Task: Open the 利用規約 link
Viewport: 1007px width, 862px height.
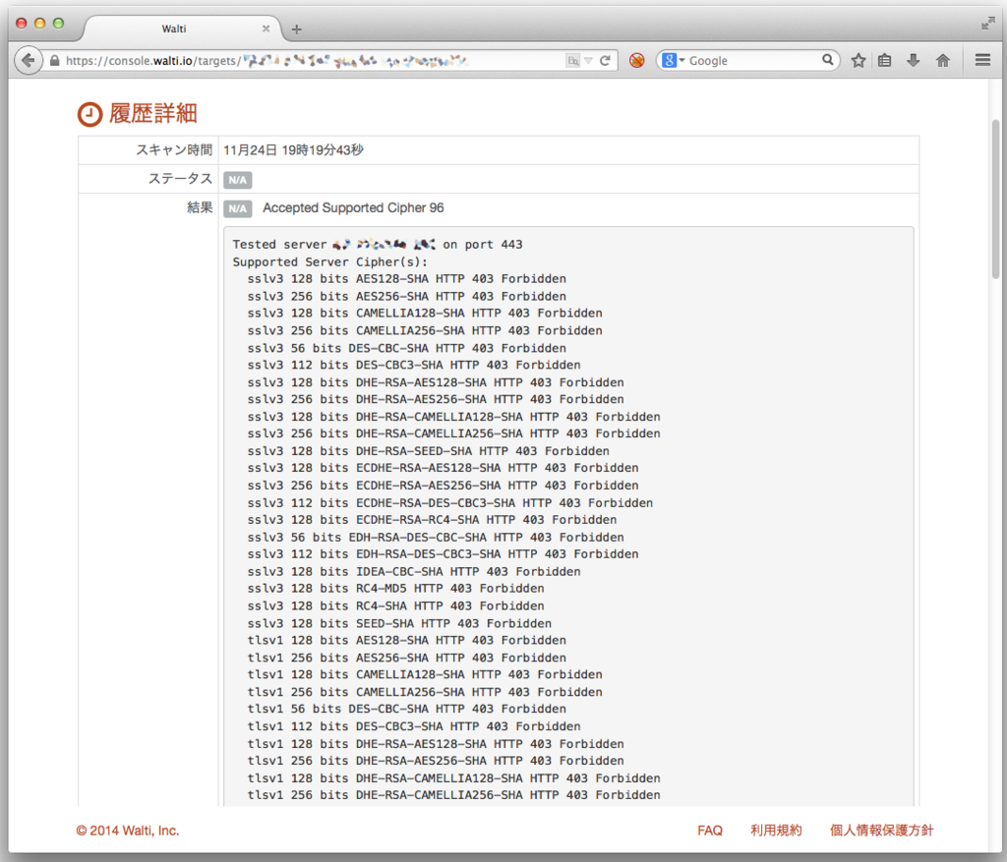Action: (x=776, y=830)
